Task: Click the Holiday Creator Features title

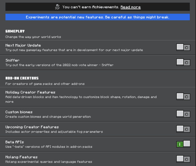Action: [30, 92]
